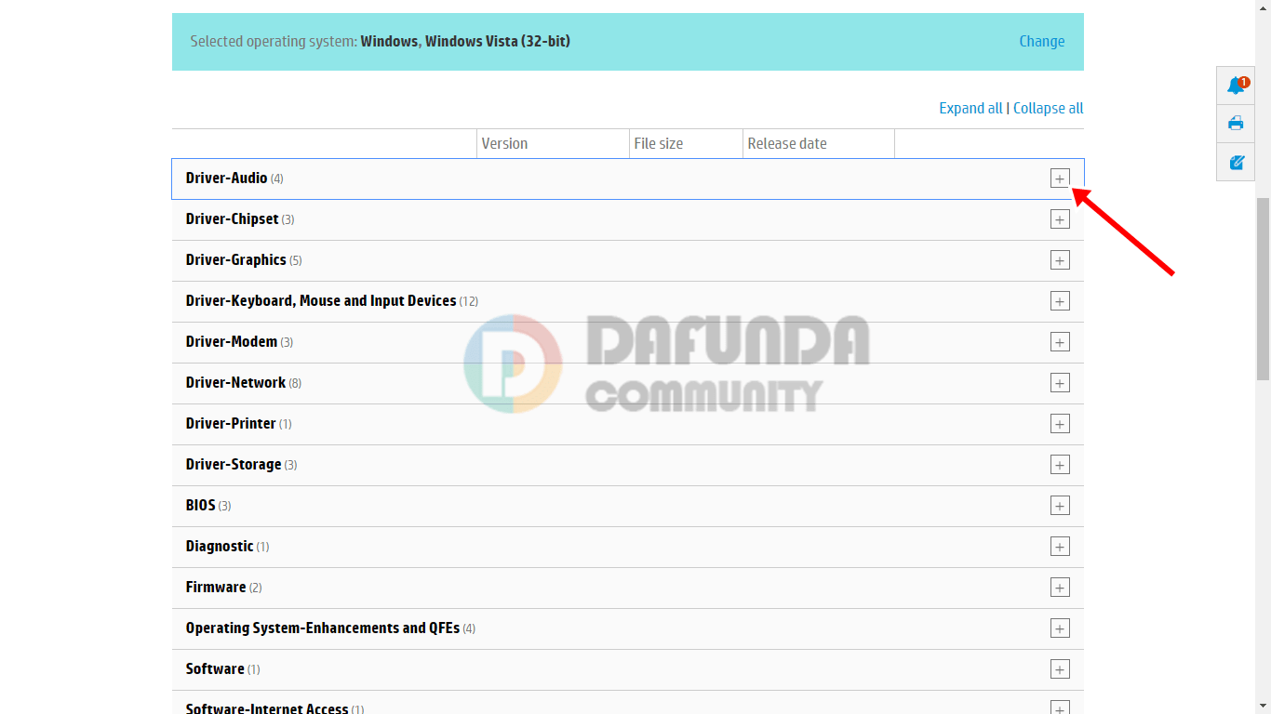Expand Driver-Audio with plus icon

pos(1059,178)
